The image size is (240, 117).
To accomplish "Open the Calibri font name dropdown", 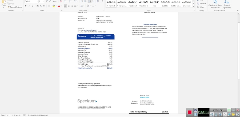I will pyautogui.click(x=37, y=1).
